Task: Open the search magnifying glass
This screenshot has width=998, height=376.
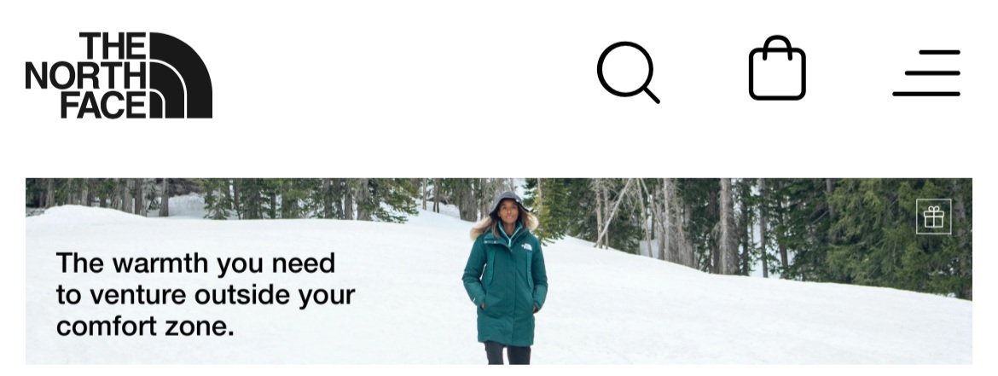Action: [x=628, y=72]
